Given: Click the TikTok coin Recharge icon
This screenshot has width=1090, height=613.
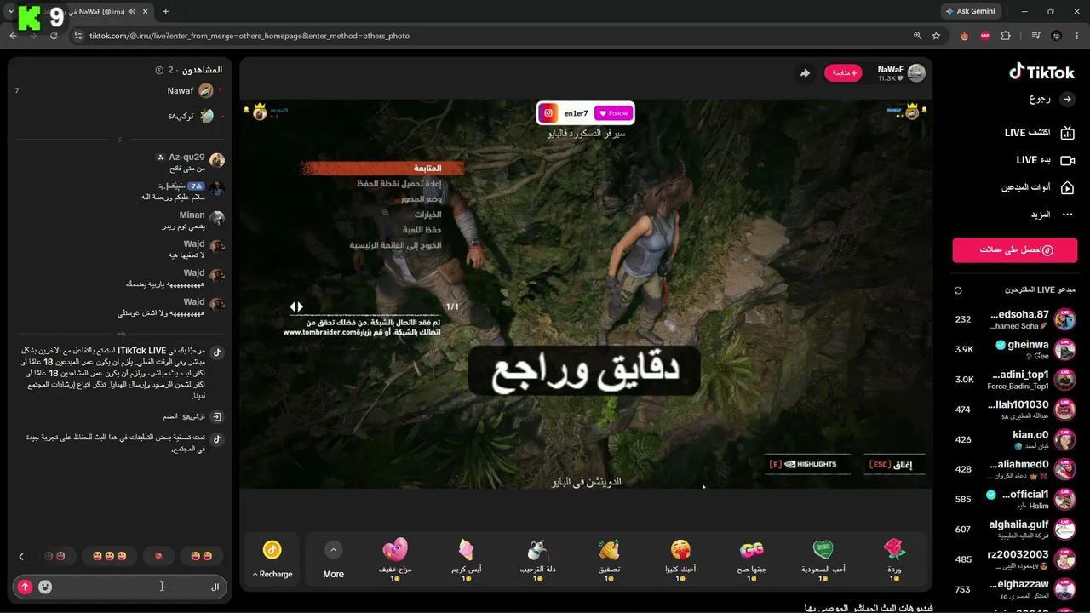Looking at the screenshot, I should 272,549.
